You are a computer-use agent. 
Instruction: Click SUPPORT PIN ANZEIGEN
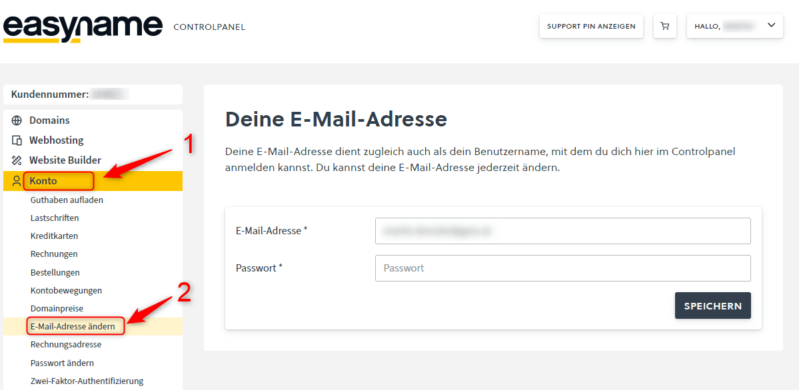click(590, 25)
